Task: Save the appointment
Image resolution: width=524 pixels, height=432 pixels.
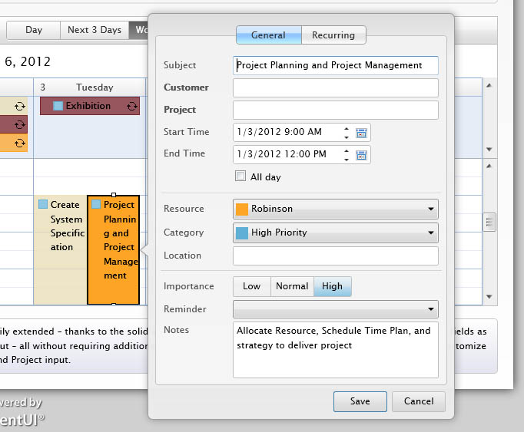Action: tap(360, 401)
